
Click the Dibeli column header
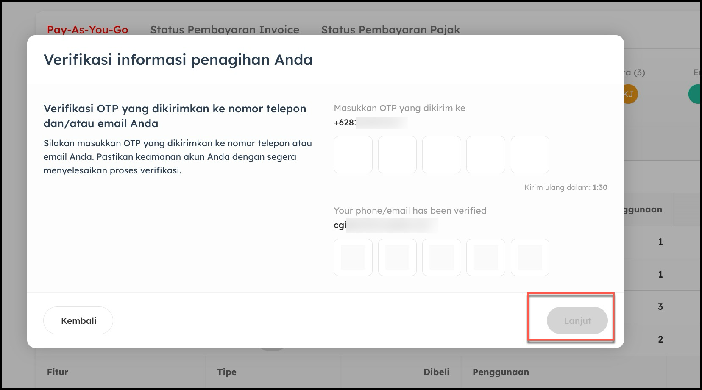[x=436, y=372]
